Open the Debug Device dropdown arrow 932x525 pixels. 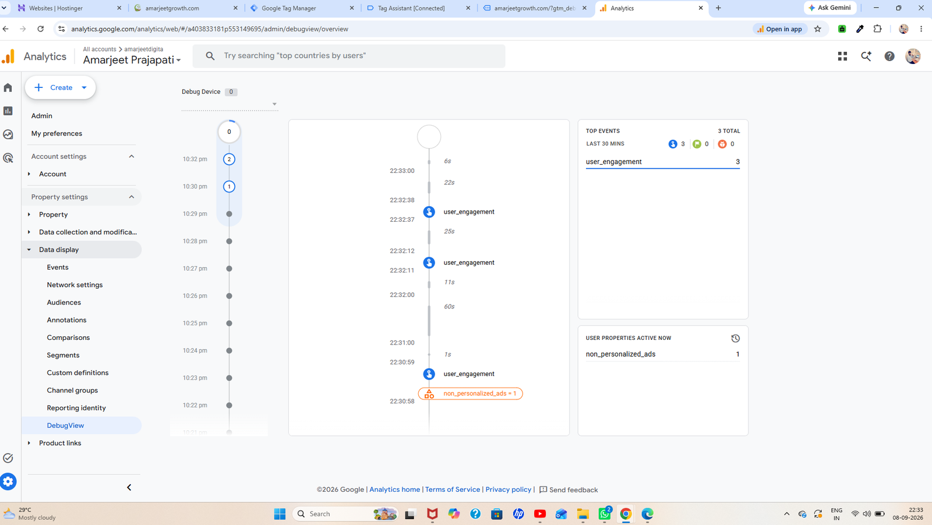[274, 105]
